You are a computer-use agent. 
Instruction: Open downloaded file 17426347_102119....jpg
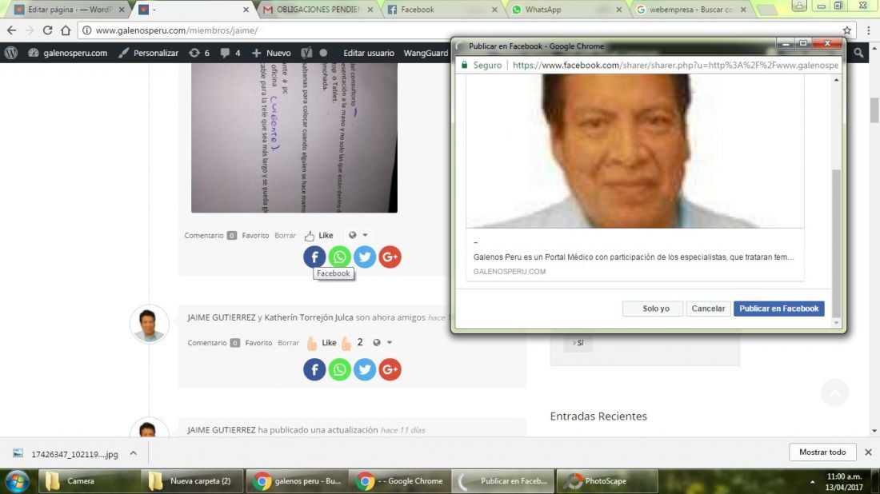74,454
